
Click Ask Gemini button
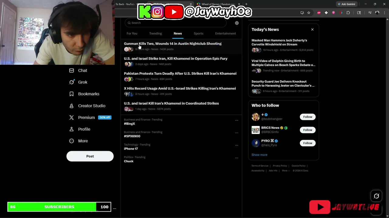pyautogui.click(x=346, y=4)
